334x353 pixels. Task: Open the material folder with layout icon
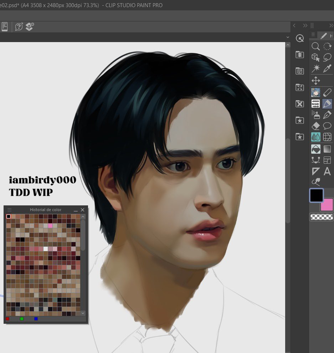point(300,71)
